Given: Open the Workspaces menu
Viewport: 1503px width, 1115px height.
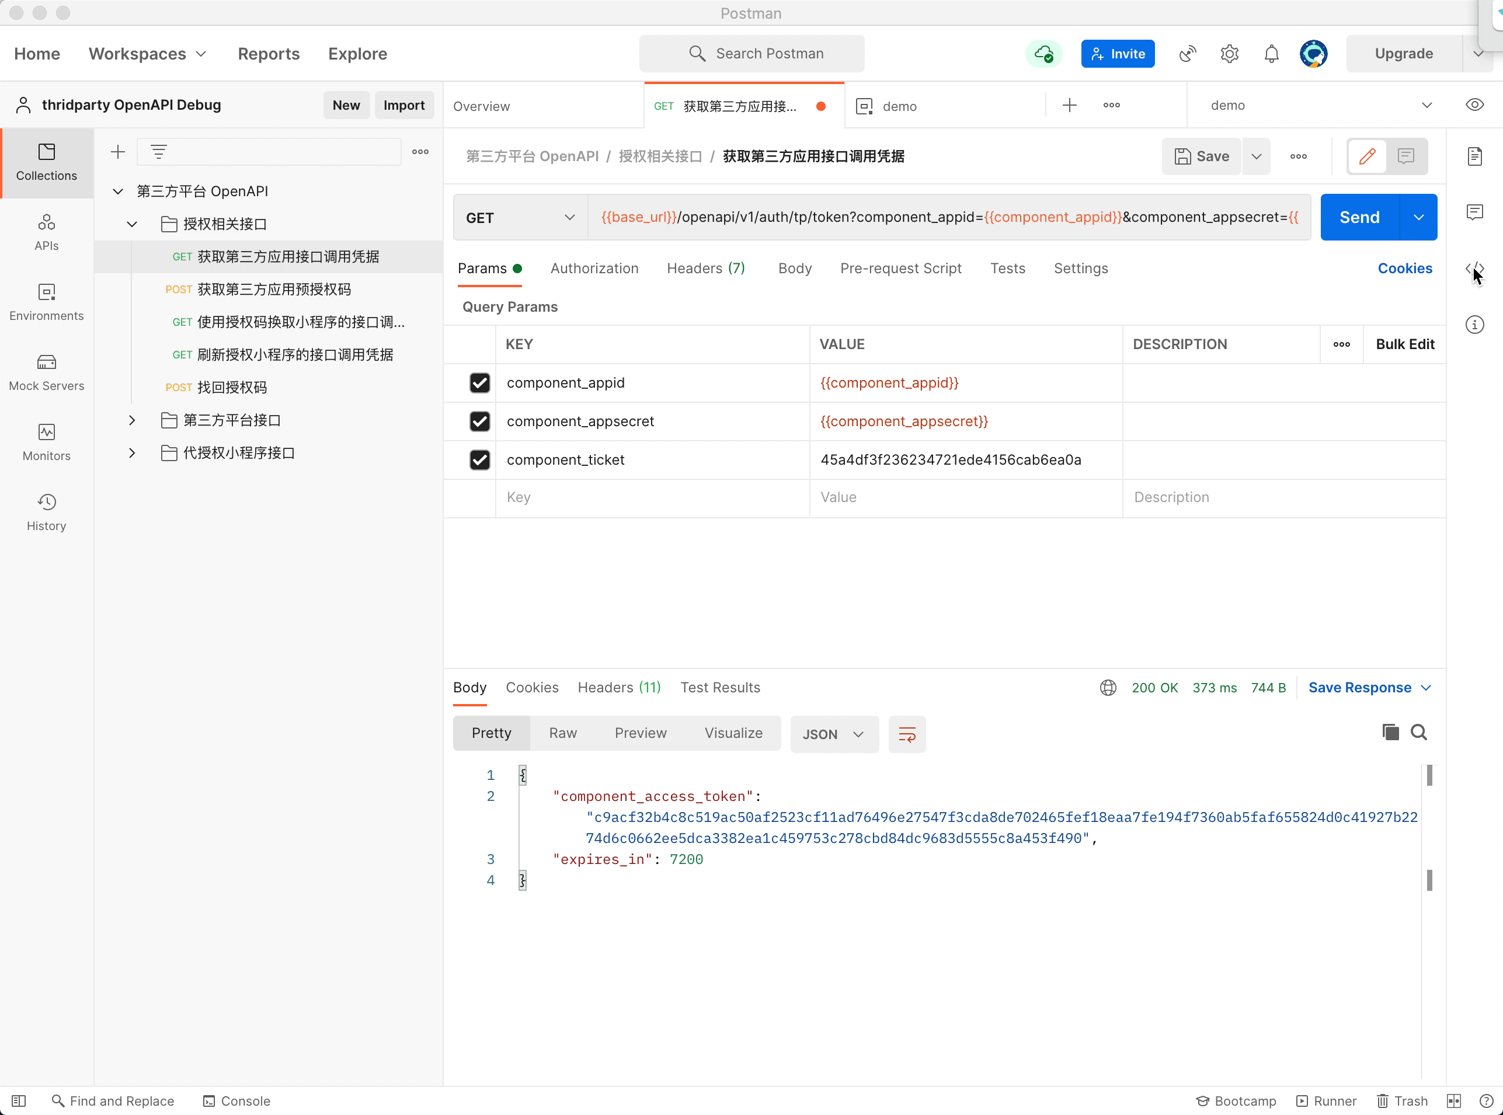Looking at the screenshot, I should (147, 54).
